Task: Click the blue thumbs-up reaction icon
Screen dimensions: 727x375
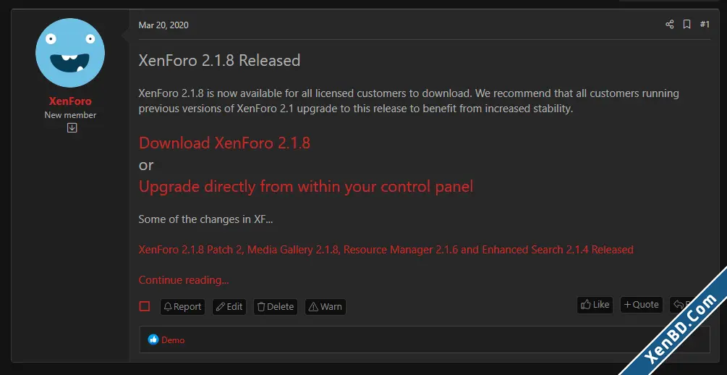Action: [153, 340]
